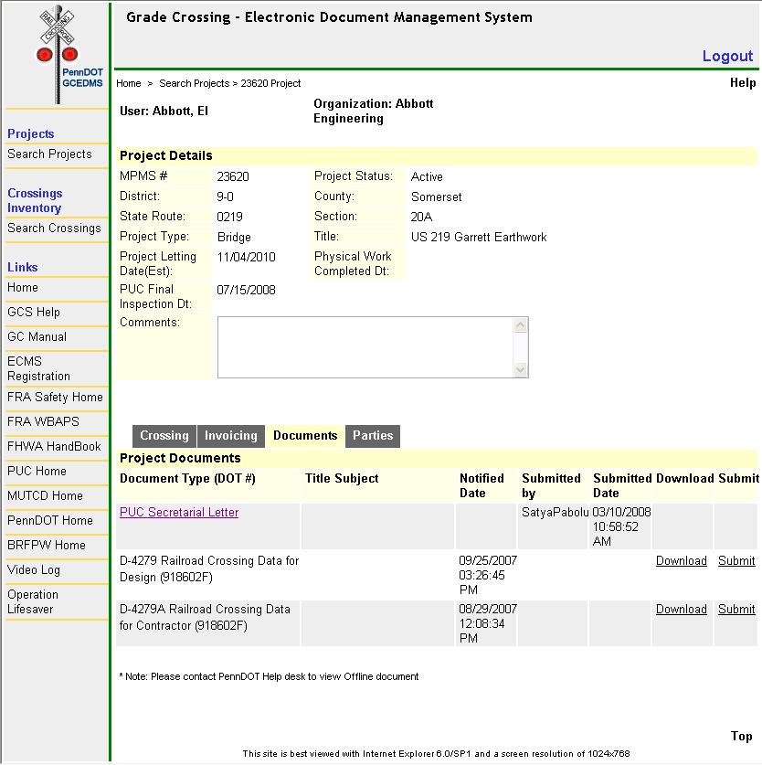Visit the PUC Home link

(37, 472)
